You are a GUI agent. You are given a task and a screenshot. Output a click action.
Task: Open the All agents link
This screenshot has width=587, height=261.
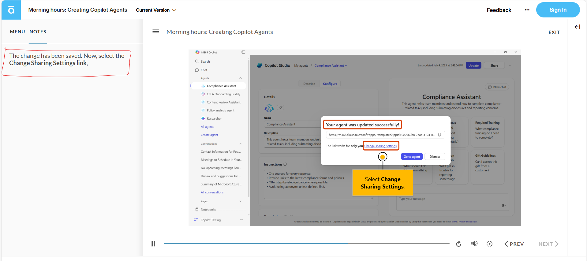(208, 127)
